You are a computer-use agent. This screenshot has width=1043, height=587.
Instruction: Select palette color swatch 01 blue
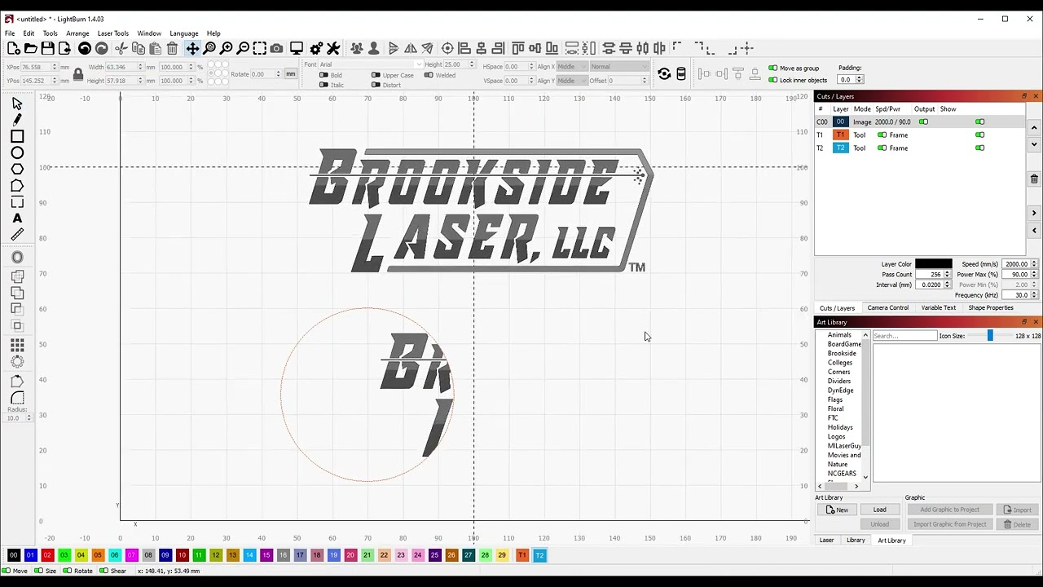point(30,555)
